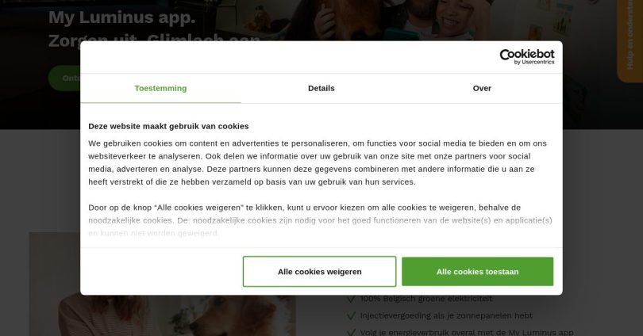The height and width of the screenshot is (336, 643).
Task: Open the Details tab
Action: coord(321,89)
